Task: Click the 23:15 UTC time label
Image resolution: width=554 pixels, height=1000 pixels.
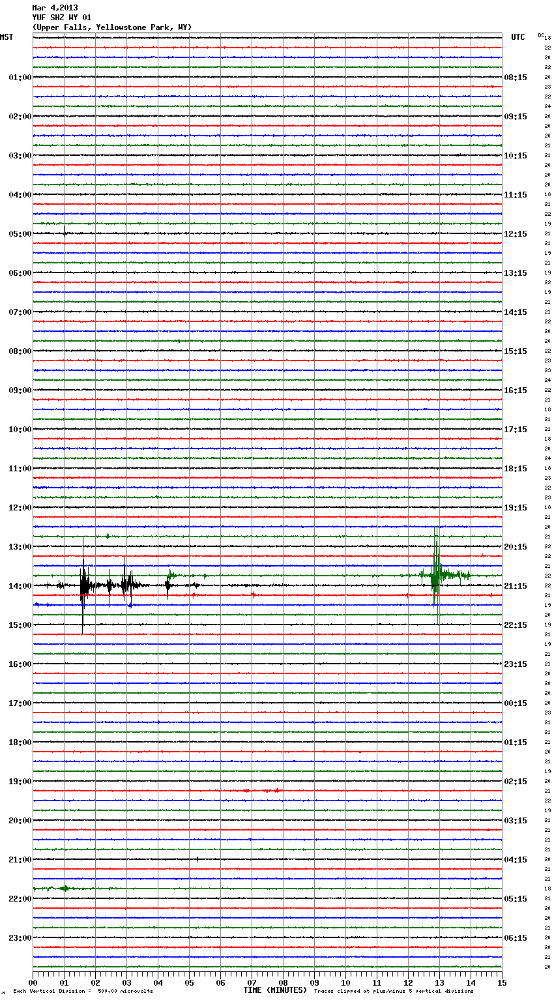Action: [516, 664]
